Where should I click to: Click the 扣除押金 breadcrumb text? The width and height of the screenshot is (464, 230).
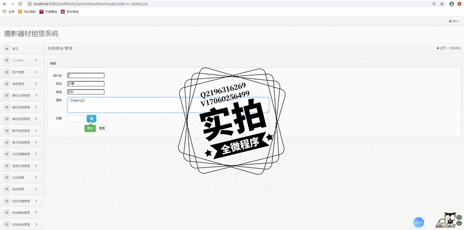[x=455, y=48]
